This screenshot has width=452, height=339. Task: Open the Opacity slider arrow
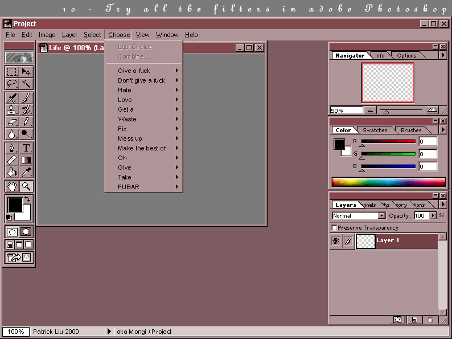(433, 216)
